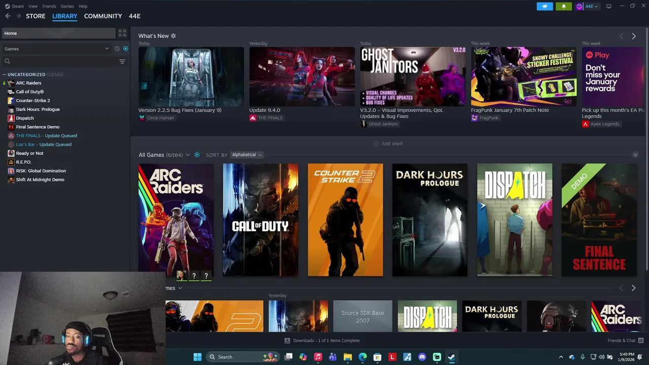Open THE FINALS Update 9.4.0 news link
The image size is (649, 365).
point(265,110)
